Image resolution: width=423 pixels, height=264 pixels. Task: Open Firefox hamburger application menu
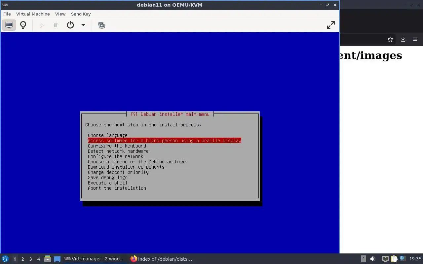[415, 39]
